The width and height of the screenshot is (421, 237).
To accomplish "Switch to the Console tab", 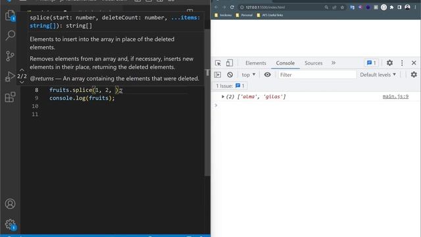I will click(285, 63).
